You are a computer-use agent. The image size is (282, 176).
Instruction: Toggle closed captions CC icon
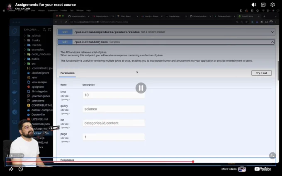pyautogui.click(x=263, y=5)
